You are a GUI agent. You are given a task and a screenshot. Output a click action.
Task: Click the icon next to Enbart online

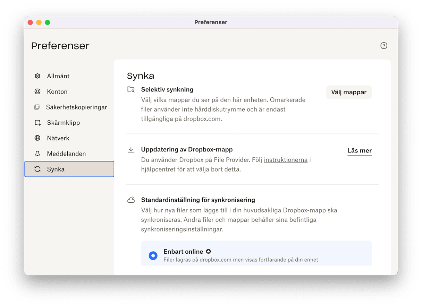click(x=208, y=252)
